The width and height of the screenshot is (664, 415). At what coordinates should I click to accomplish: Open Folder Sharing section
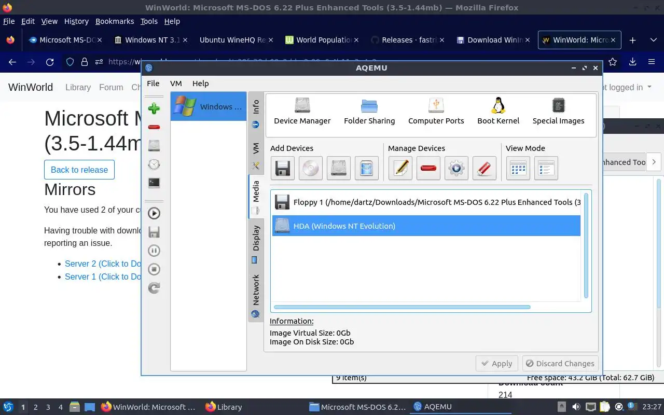tap(369, 111)
